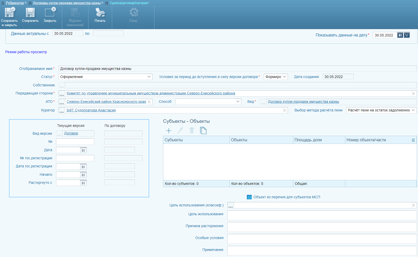This screenshot has width=418, height=257.
Task: Click the Сделка/договор/контракт breadcrumb
Action: (x=129, y=3)
